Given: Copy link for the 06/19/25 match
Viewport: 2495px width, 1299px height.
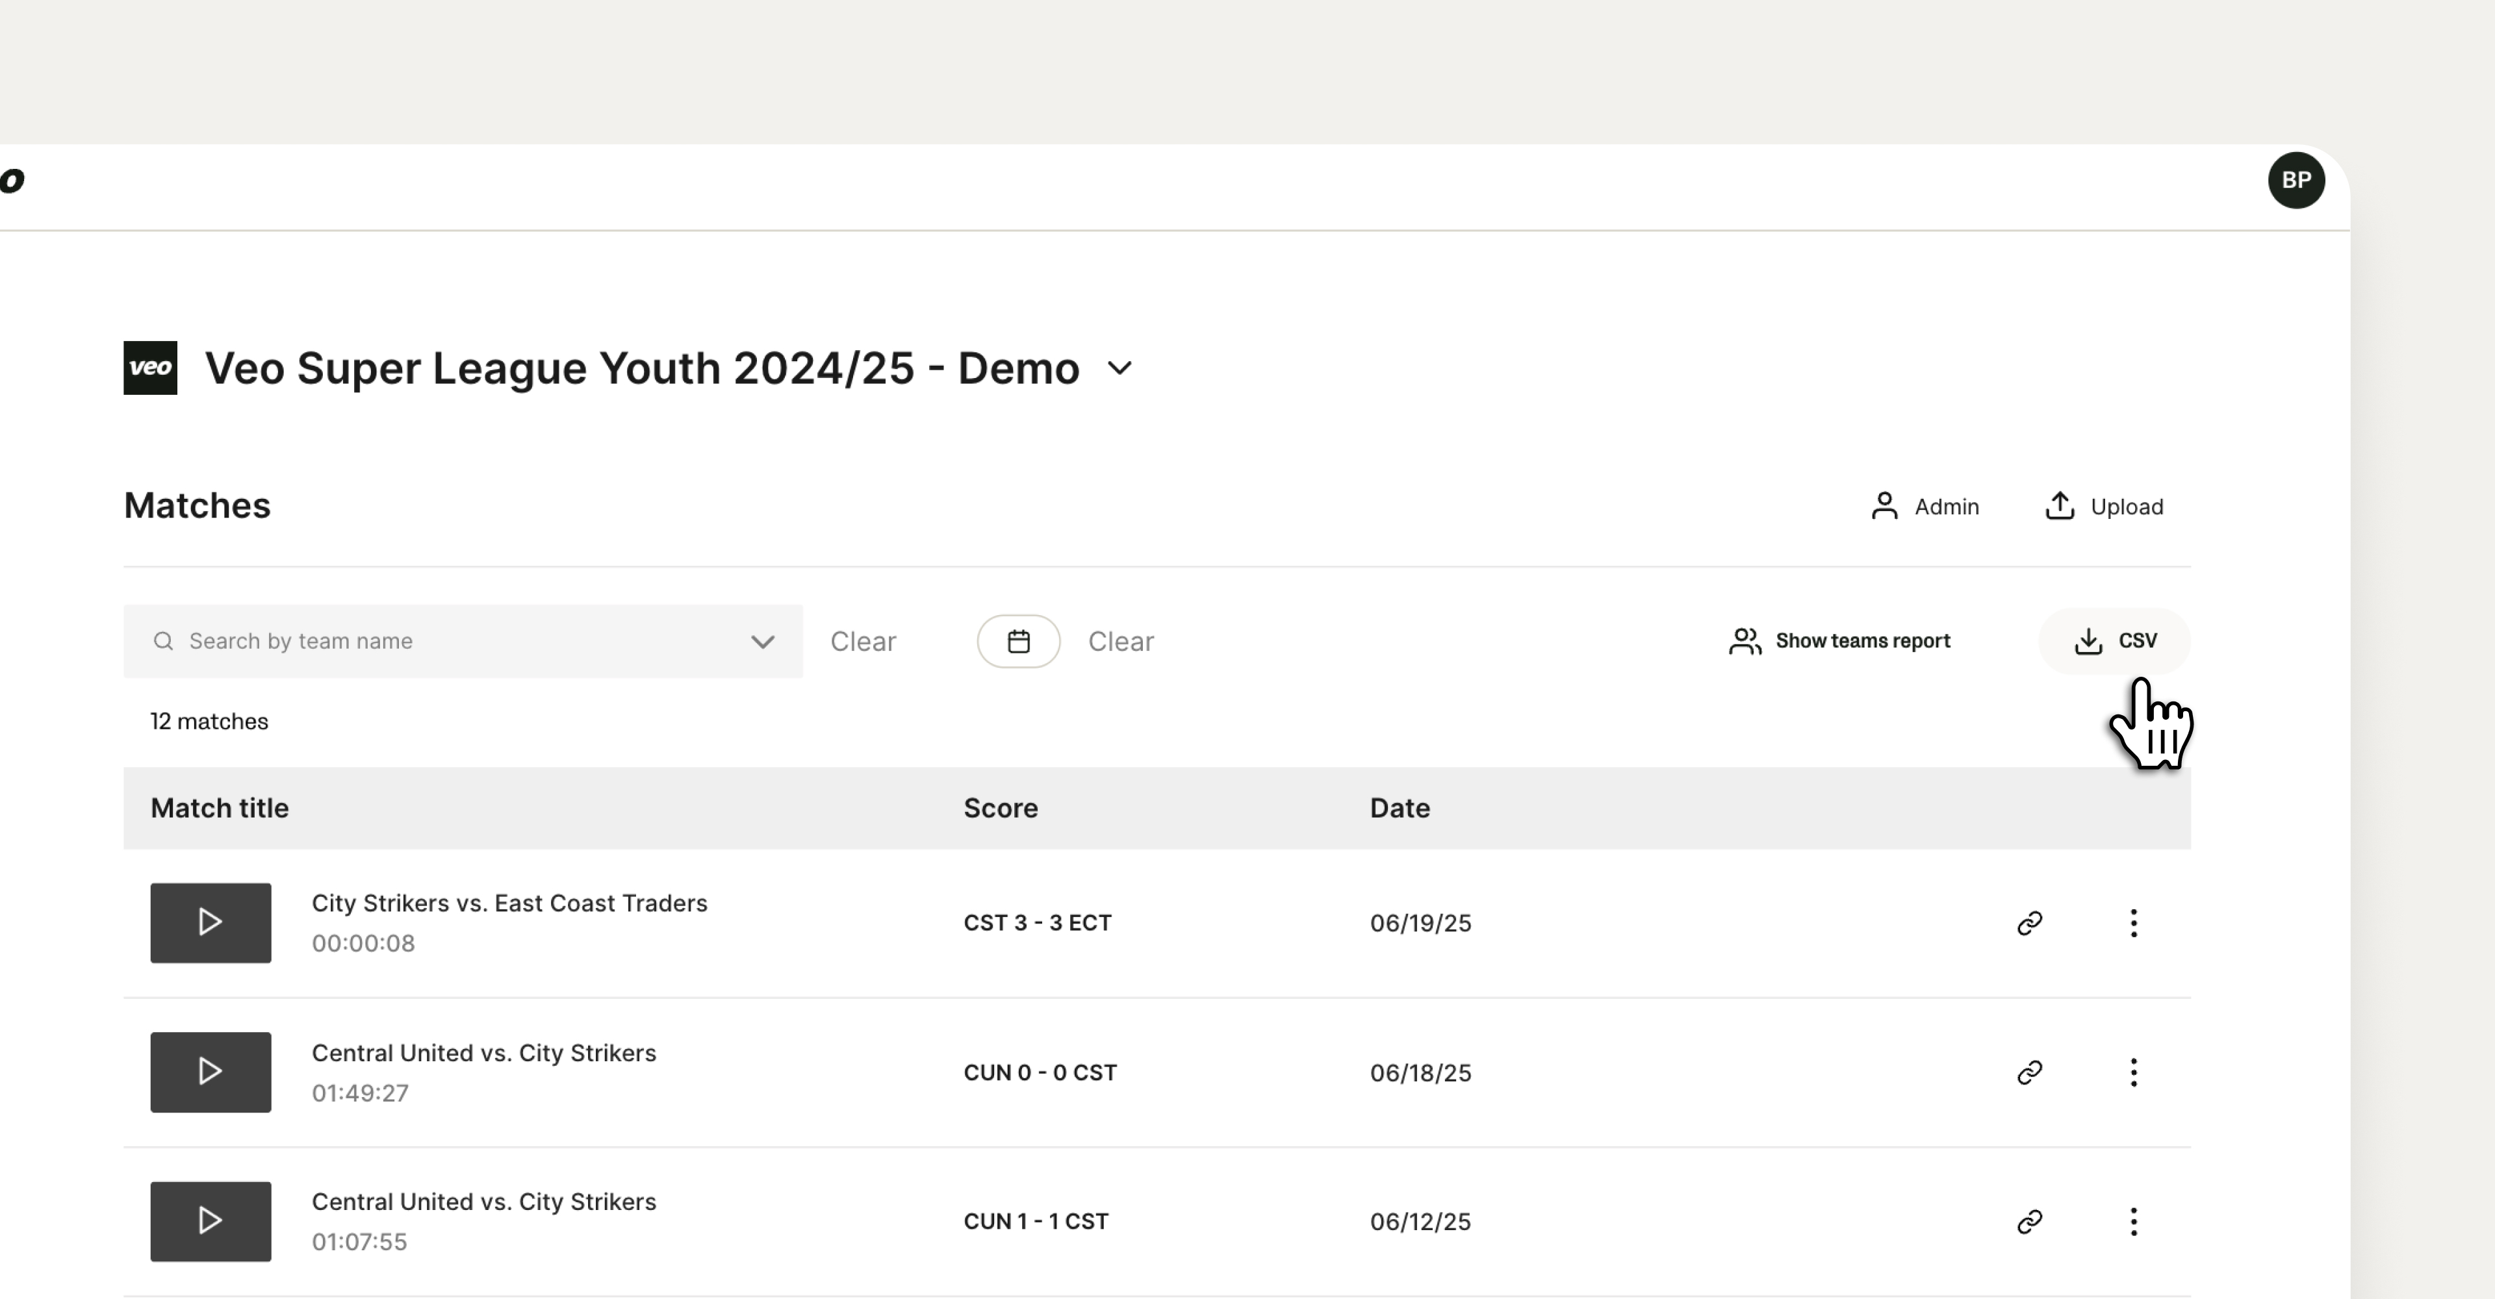Looking at the screenshot, I should [x=2029, y=922].
